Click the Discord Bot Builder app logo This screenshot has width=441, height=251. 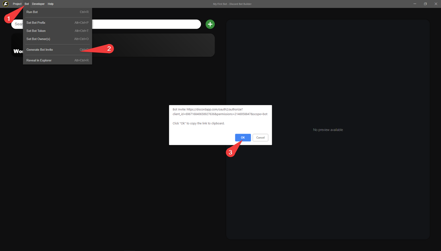[5, 4]
